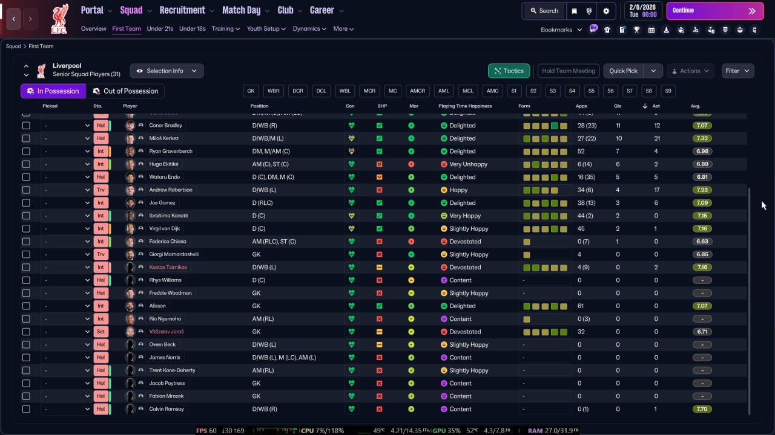This screenshot has width=775, height=435.
Task: Open the settings gear icon
Action: click(x=606, y=11)
